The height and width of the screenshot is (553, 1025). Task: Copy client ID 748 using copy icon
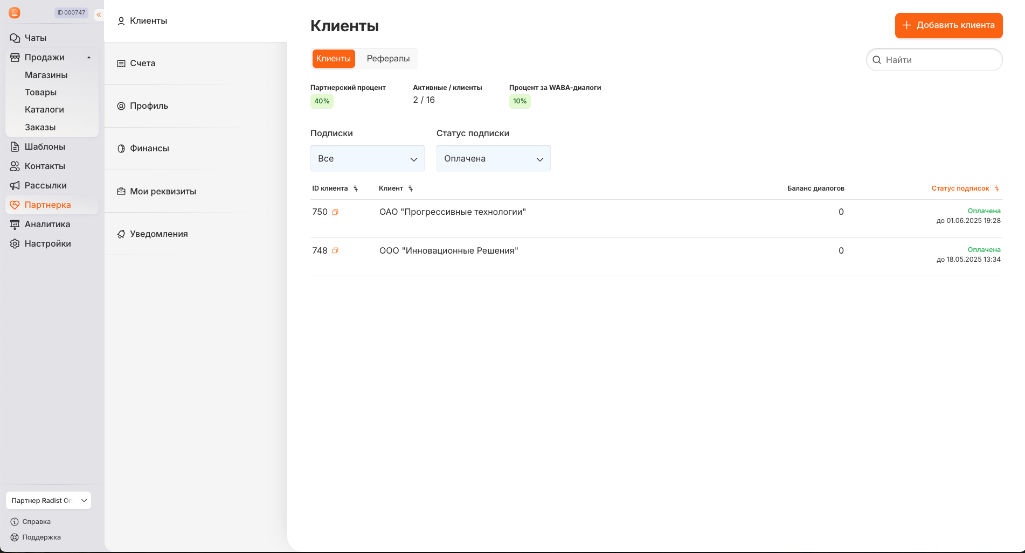coord(335,251)
